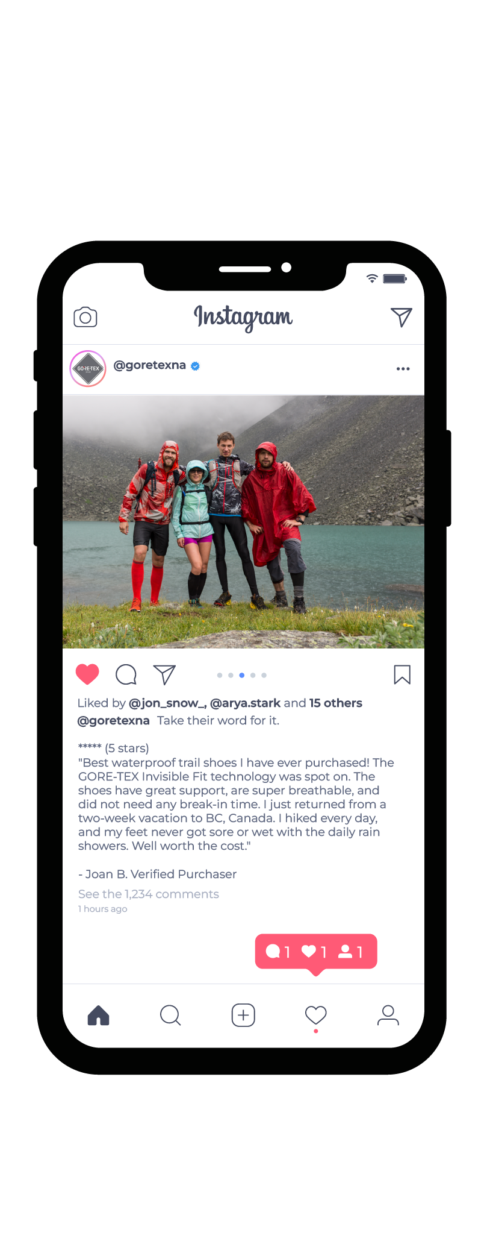Screen dimensions: 493x1256
Task: Share post via paper plane below photo
Action: click(164, 674)
